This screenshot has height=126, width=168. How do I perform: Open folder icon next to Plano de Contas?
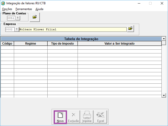click(x=35, y=17)
